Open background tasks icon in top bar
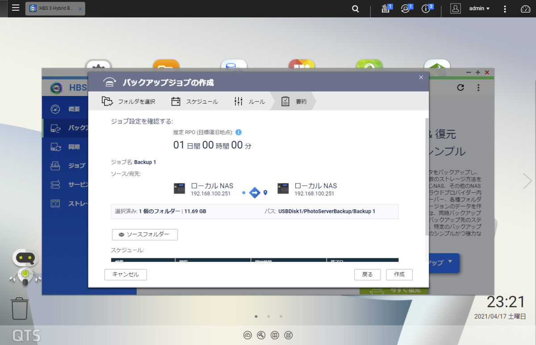 click(x=386, y=8)
